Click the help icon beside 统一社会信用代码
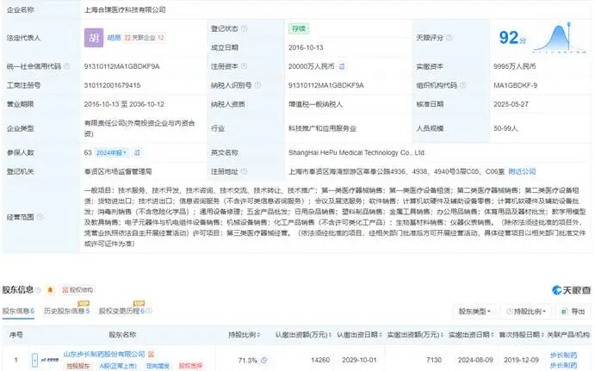The width and height of the screenshot is (595, 371). click(67, 66)
